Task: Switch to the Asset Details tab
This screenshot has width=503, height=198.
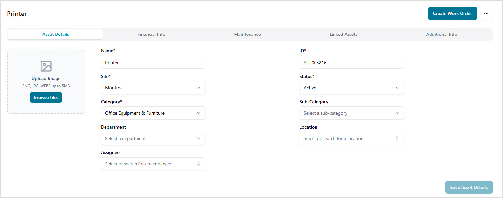Action: tap(56, 34)
